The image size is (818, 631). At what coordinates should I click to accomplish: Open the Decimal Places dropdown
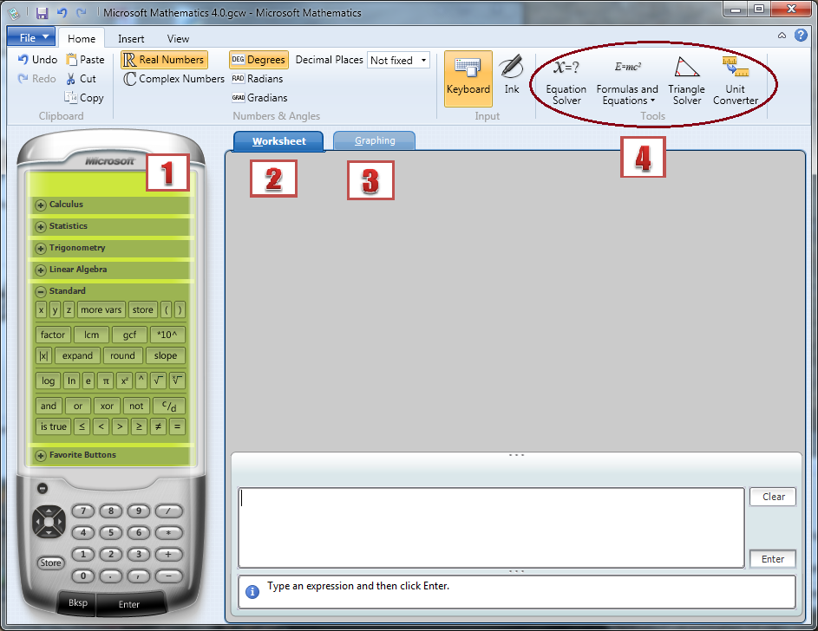[x=398, y=61]
